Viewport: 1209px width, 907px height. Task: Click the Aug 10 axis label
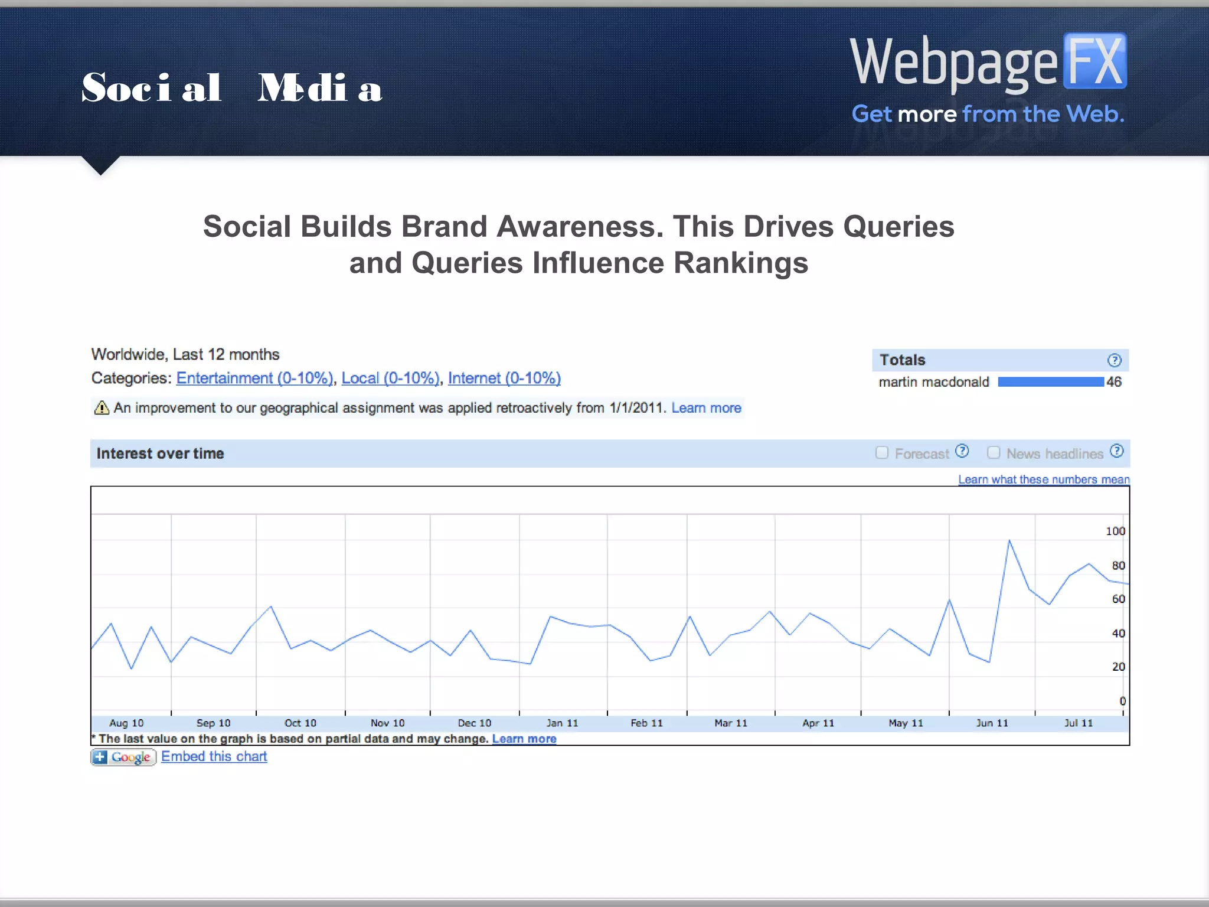coord(126,723)
